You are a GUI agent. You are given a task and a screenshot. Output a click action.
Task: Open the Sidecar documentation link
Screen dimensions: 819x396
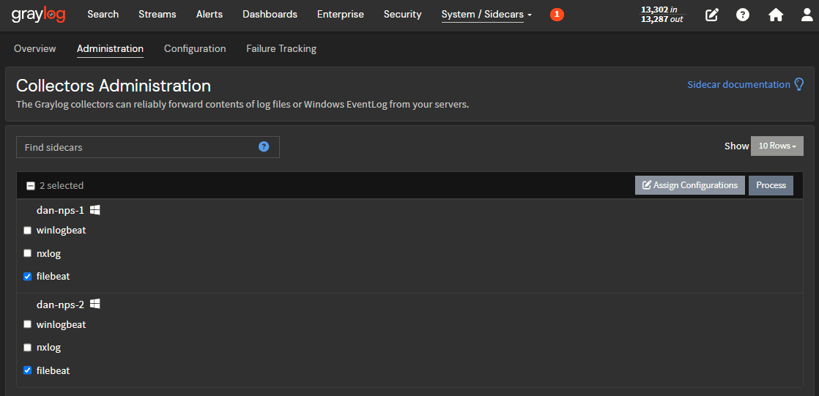click(738, 84)
